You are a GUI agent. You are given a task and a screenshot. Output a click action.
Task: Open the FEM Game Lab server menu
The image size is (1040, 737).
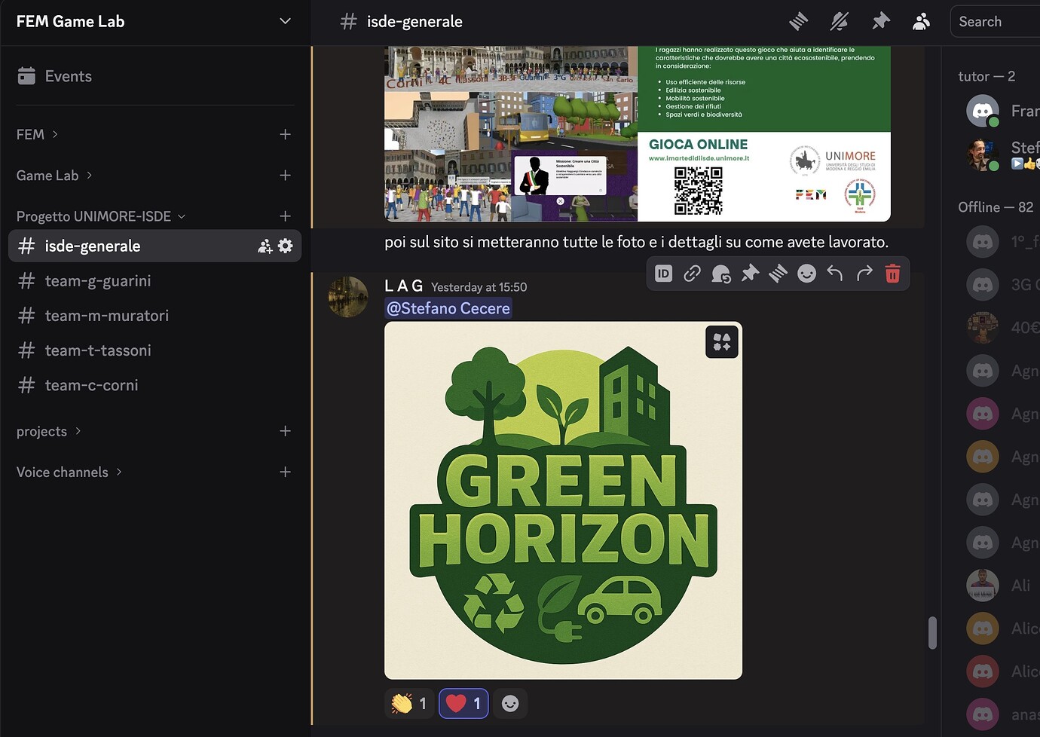tap(155, 22)
